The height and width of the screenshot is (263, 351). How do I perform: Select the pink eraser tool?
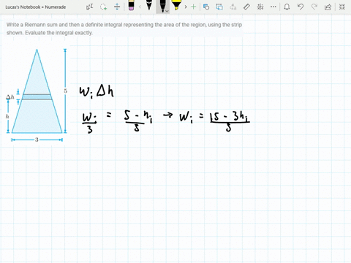click(x=131, y=6)
